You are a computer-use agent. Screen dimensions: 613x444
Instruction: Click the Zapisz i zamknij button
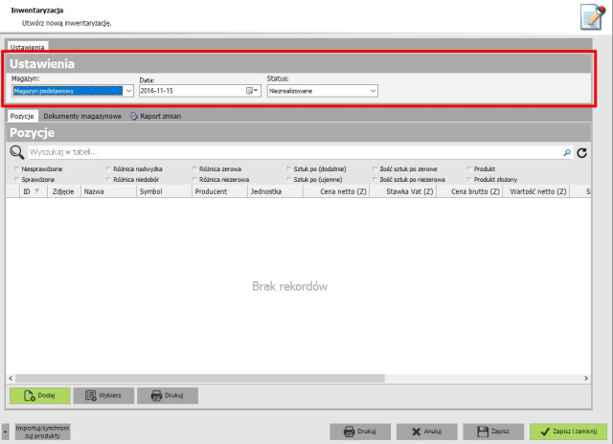pos(569,432)
